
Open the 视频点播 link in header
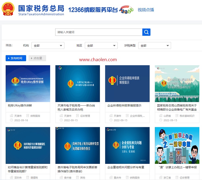click(x=146, y=10)
